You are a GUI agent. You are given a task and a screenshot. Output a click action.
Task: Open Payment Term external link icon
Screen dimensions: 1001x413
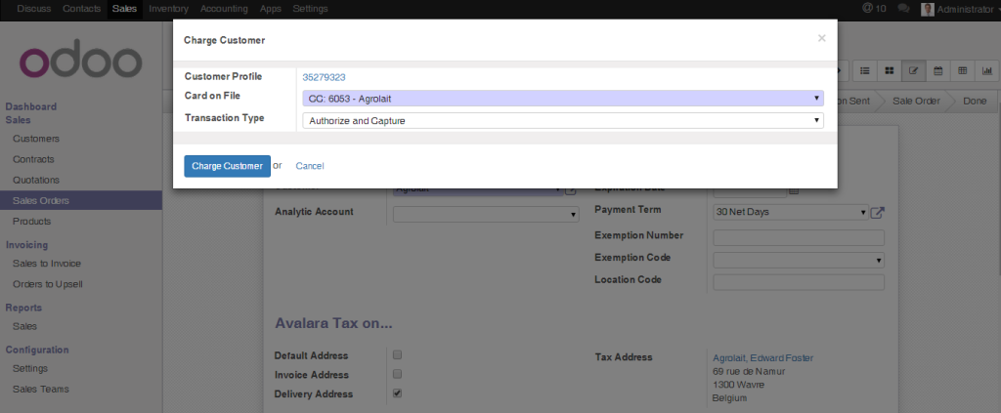tap(878, 212)
